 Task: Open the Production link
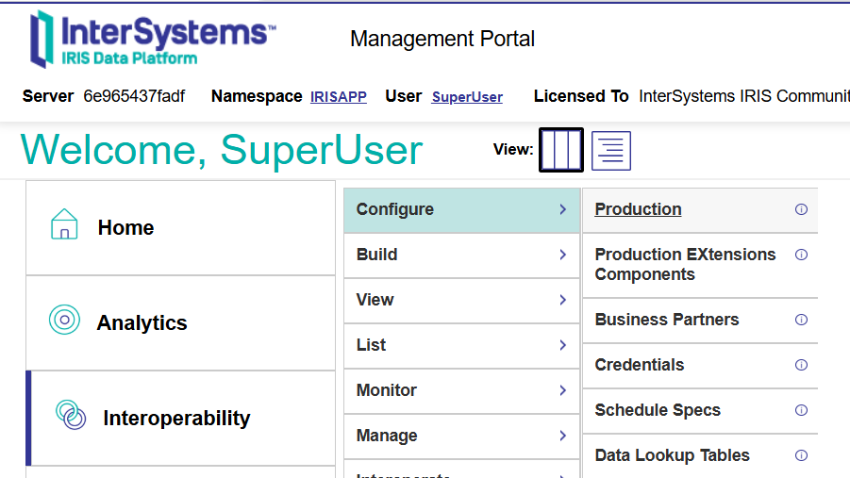638,209
